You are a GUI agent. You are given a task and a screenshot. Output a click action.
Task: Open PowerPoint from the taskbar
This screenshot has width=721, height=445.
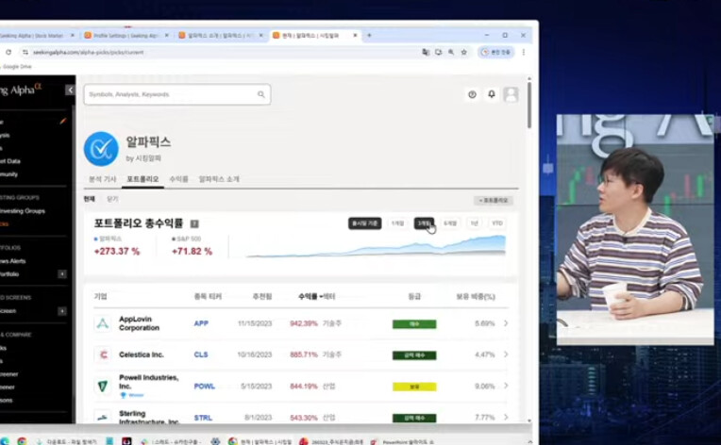pyautogui.click(x=403, y=441)
